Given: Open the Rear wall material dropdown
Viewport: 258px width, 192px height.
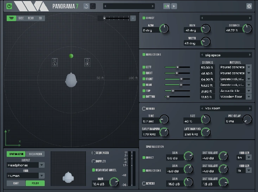Looking at the screenshot, I should click(249, 85).
